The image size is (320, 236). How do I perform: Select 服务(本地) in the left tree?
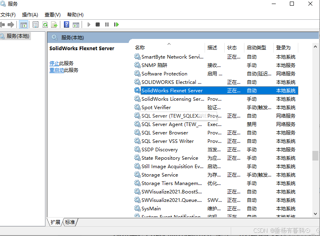click(x=18, y=36)
